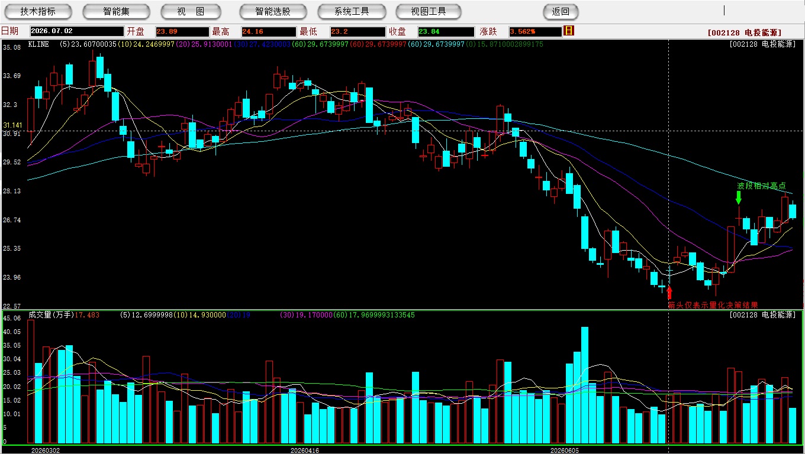Open 智能选股 stock screener
The image size is (805, 454).
273,11
